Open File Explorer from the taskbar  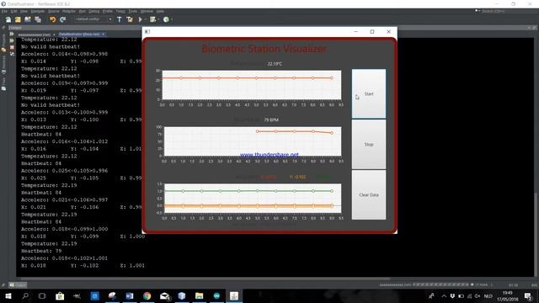pyautogui.click(x=199, y=295)
